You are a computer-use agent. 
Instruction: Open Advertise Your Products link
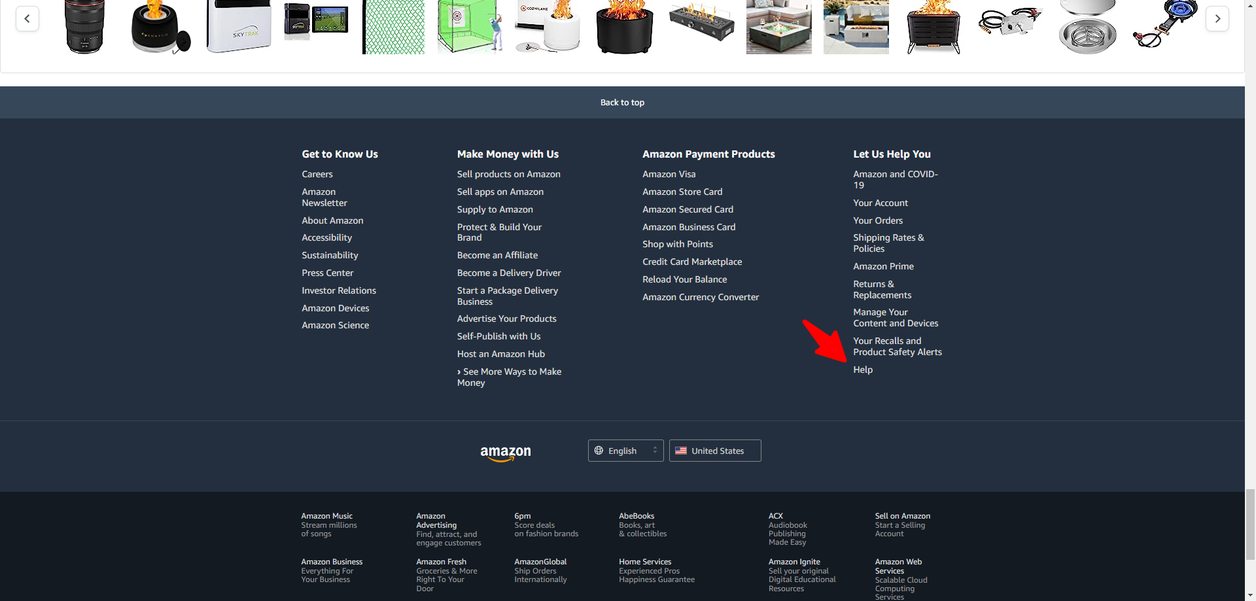pyautogui.click(x=507, y=318)
